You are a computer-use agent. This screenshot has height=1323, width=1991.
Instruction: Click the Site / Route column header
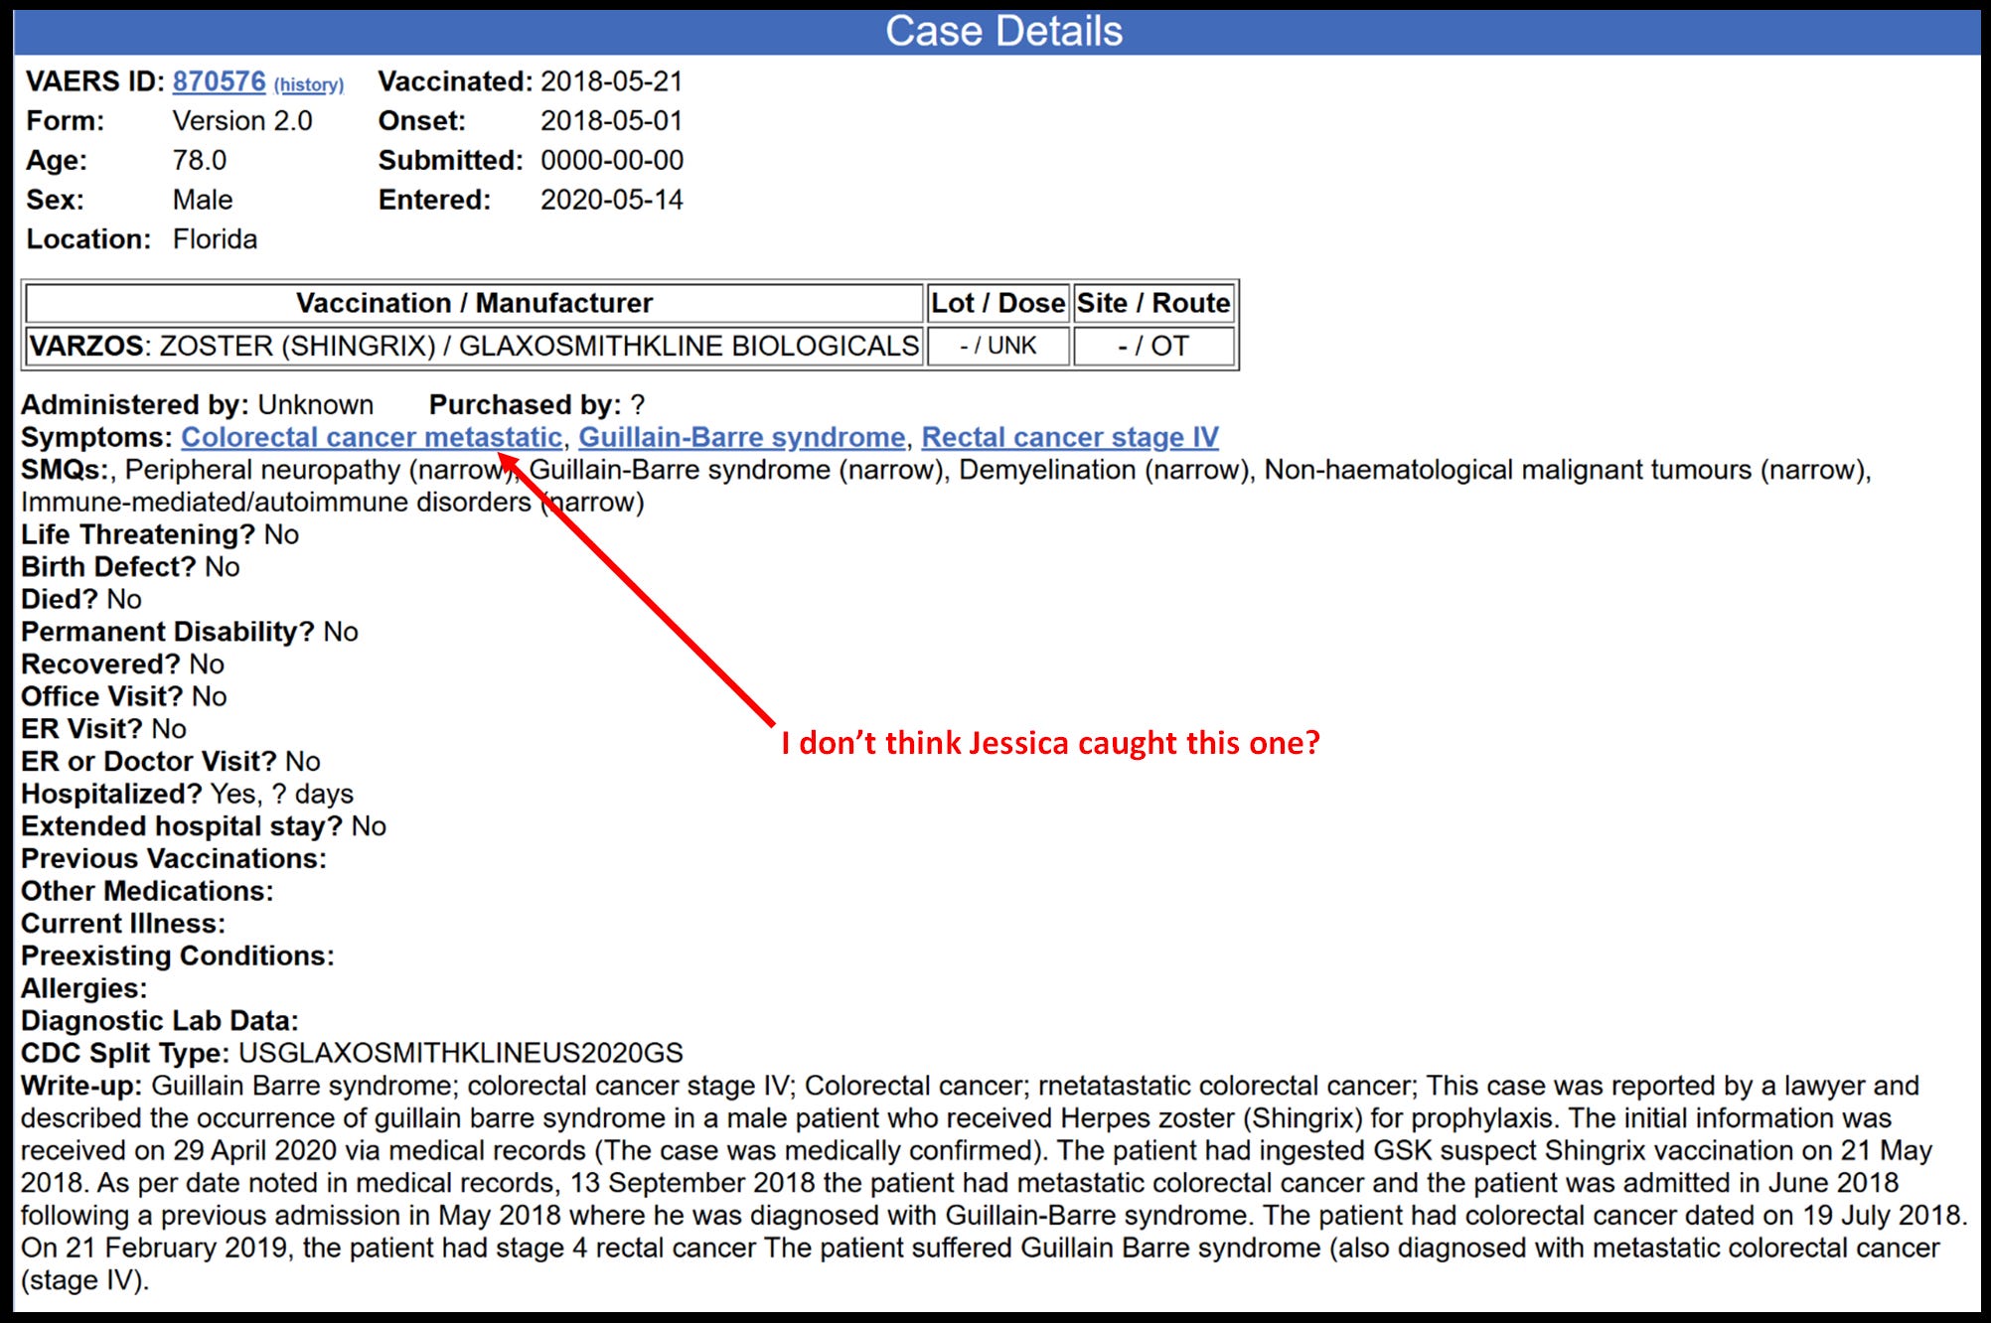click(1152, 303)
